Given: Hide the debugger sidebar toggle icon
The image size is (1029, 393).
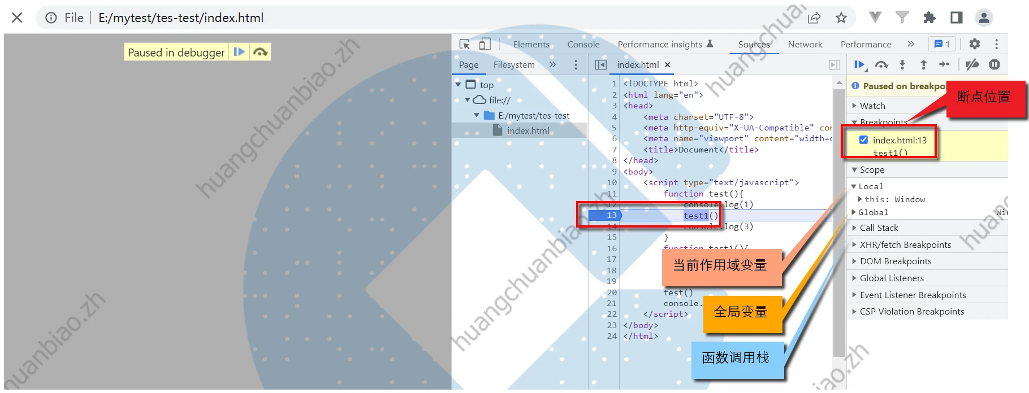Looking at the screenshot, I should (x=835, y=65).
